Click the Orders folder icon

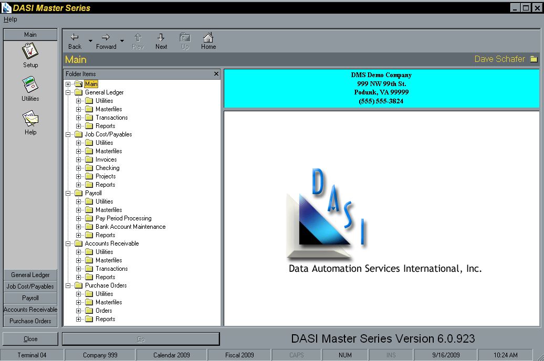pos(89,311)
